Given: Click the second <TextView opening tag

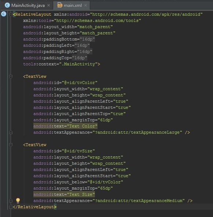Looking at the screenshot, I should click(x=35, y=145).
